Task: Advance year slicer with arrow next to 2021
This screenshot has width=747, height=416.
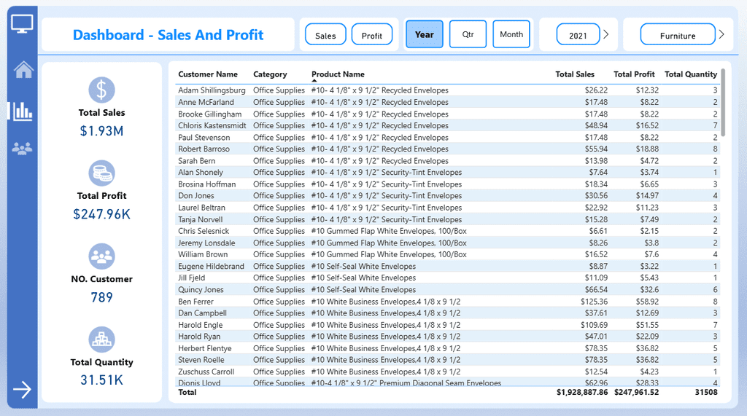Action: 606,34
